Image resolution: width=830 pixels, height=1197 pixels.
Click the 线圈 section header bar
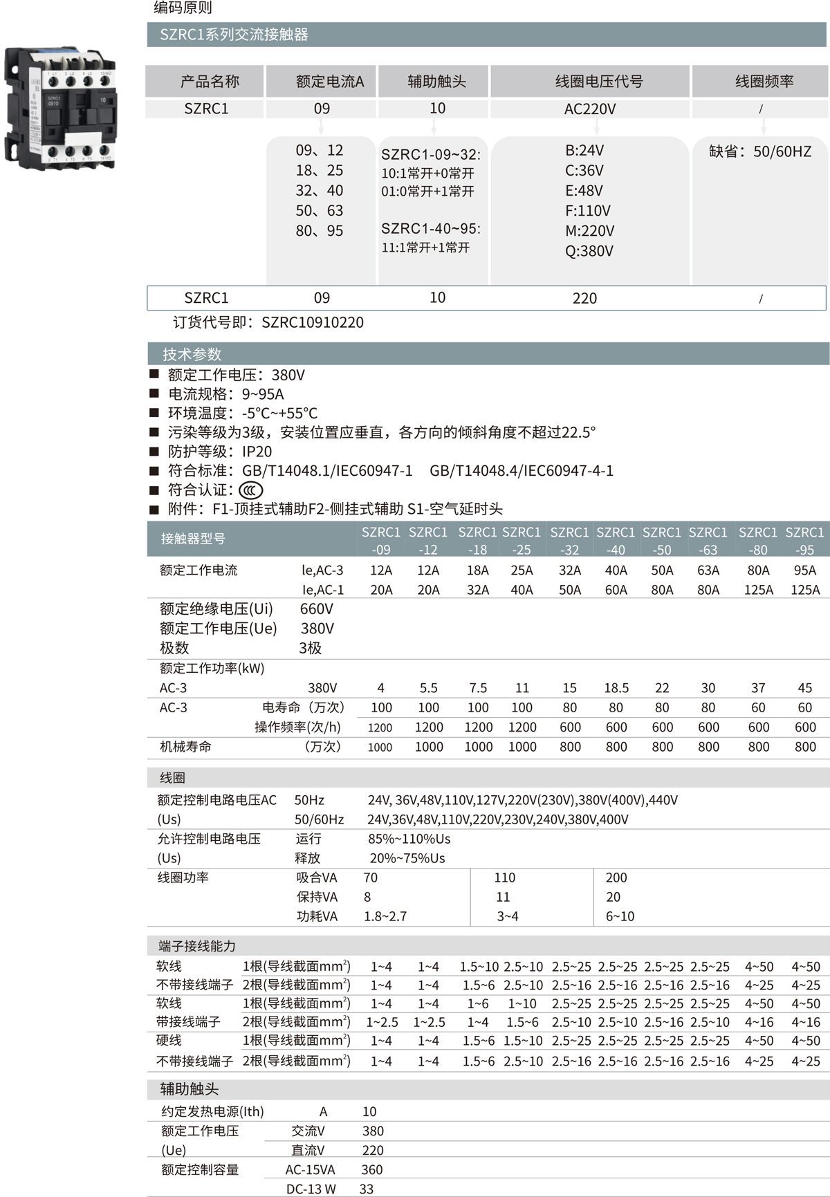pyautogui.click(x=173, y=777)
